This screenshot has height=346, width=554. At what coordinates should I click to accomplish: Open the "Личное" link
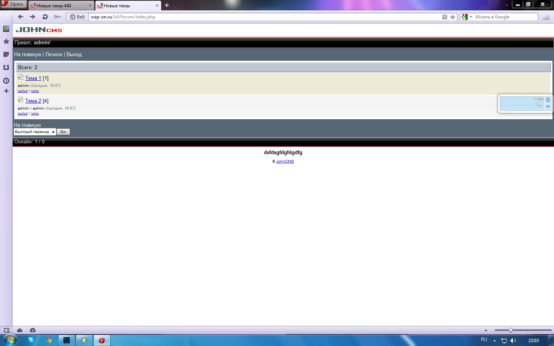[54, 55]
